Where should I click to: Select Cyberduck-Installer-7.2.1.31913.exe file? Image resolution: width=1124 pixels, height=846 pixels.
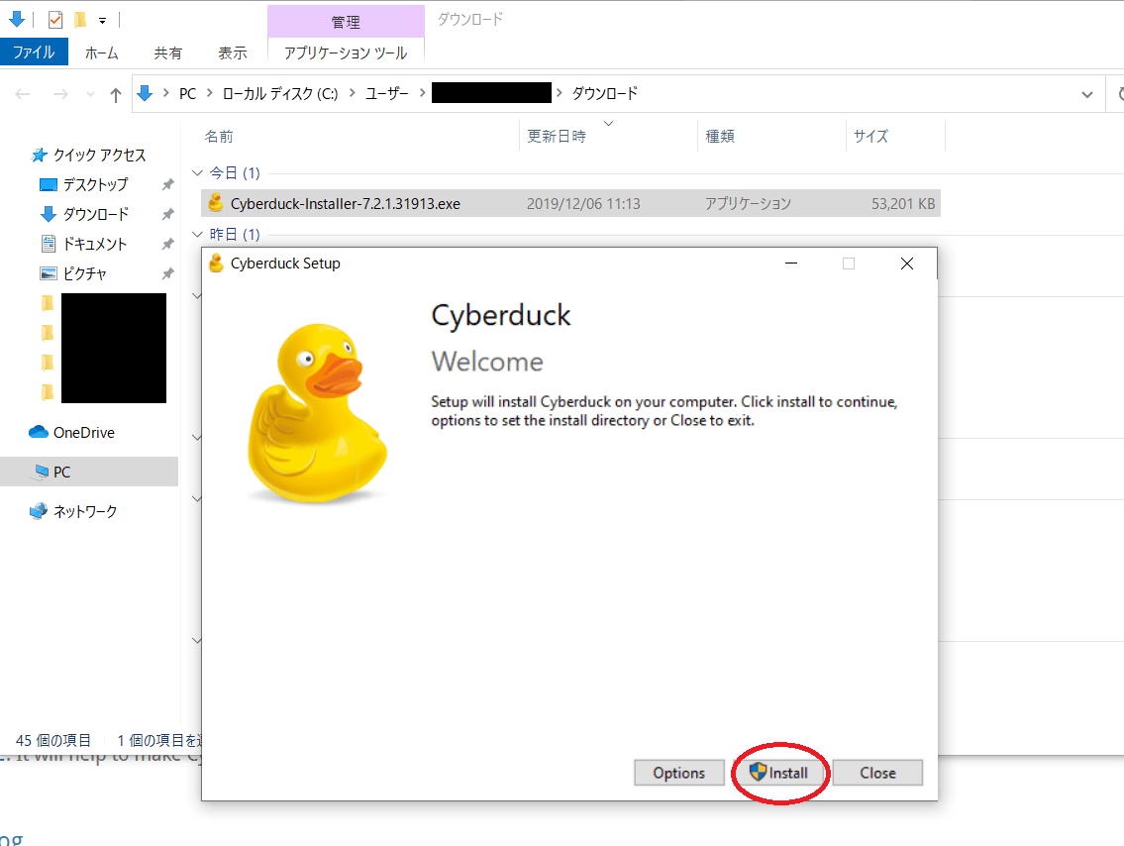pyautogui.click(x=570, y=204)
